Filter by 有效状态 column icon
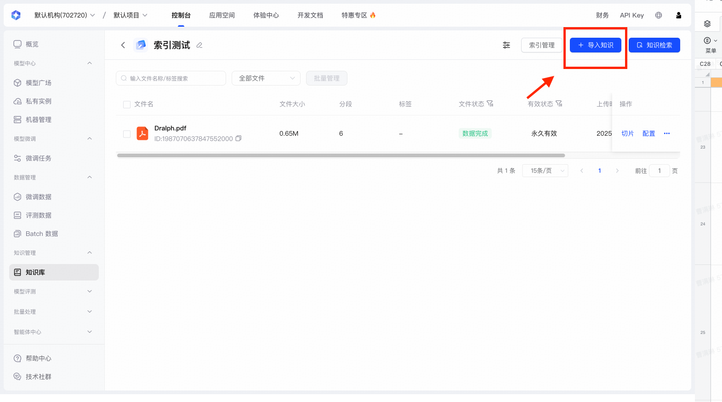The height and width of the screenshot is (402, 722). coord(559,103)
